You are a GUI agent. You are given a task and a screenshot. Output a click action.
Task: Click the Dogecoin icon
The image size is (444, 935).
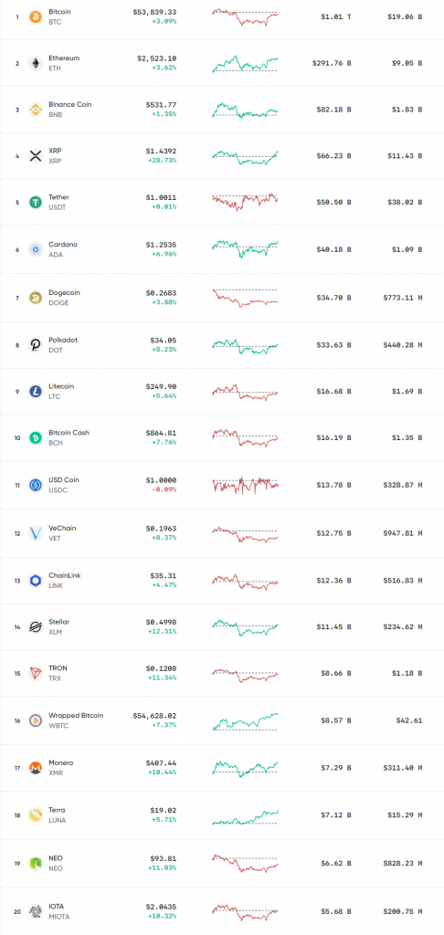click(x=36, y=298)
